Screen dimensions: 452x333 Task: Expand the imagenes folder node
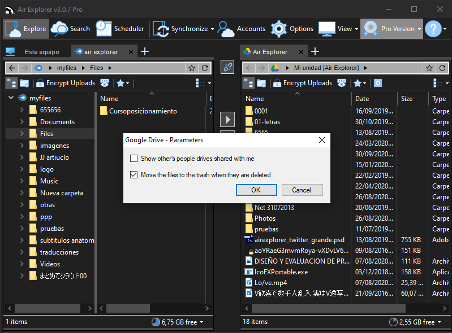coord(21,145)
